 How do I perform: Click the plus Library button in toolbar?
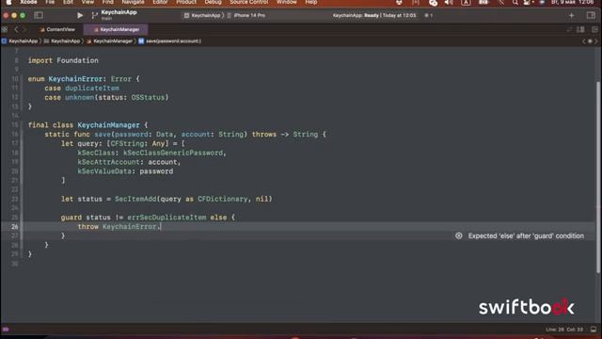tap(571, 15)
